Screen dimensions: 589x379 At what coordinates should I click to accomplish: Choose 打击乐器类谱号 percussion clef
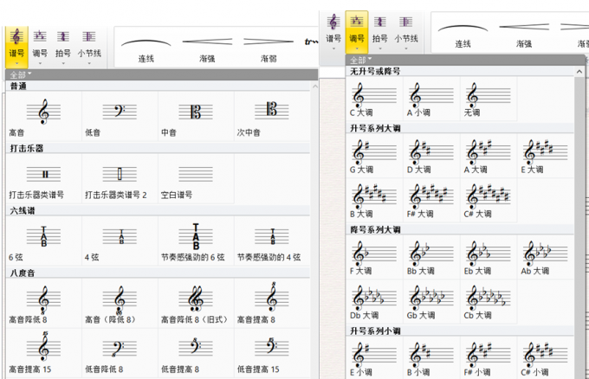pyautogui.click(x=43, y=178)
